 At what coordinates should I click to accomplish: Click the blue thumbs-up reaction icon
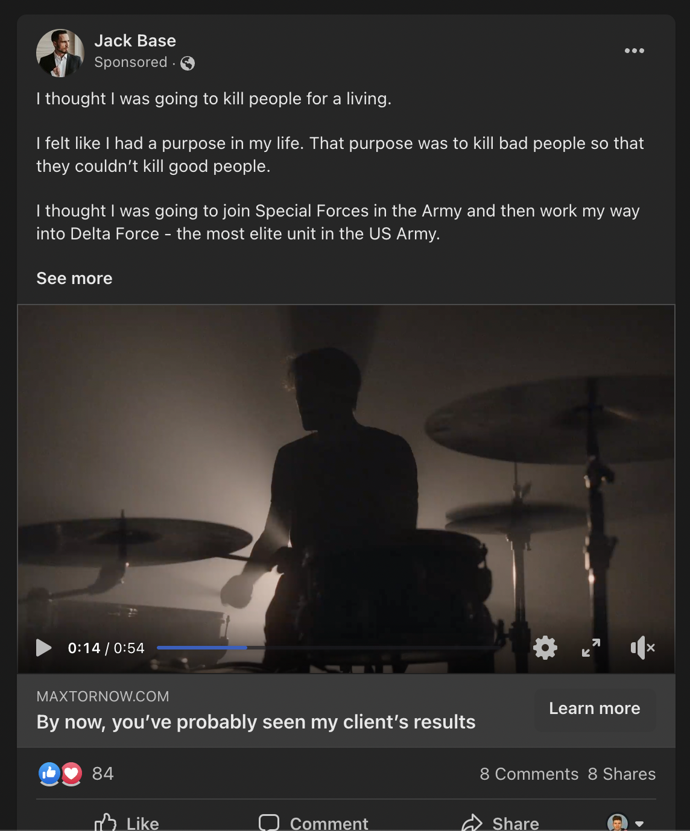49,773
